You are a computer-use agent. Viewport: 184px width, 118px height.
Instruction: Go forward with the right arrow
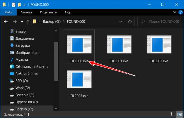(15, 22)
